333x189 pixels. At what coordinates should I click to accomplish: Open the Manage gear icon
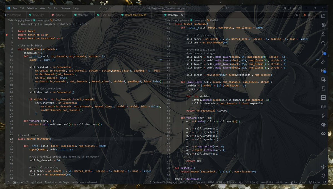(323, 175)
